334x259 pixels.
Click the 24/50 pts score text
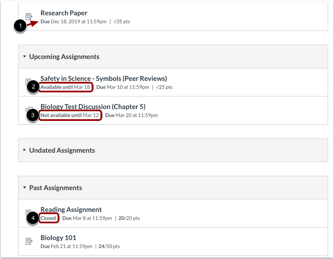tap(109, 246)
